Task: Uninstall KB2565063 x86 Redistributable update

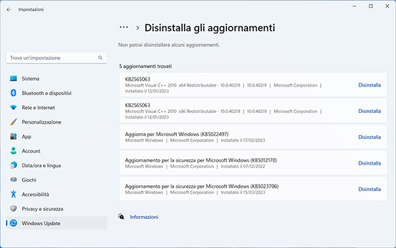Action: (370, 111)
